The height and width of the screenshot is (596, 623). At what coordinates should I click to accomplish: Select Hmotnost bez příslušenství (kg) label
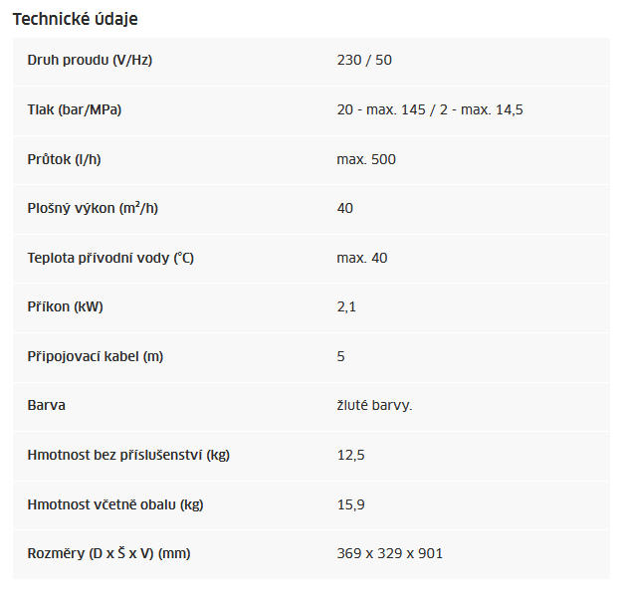pos(128,455)
